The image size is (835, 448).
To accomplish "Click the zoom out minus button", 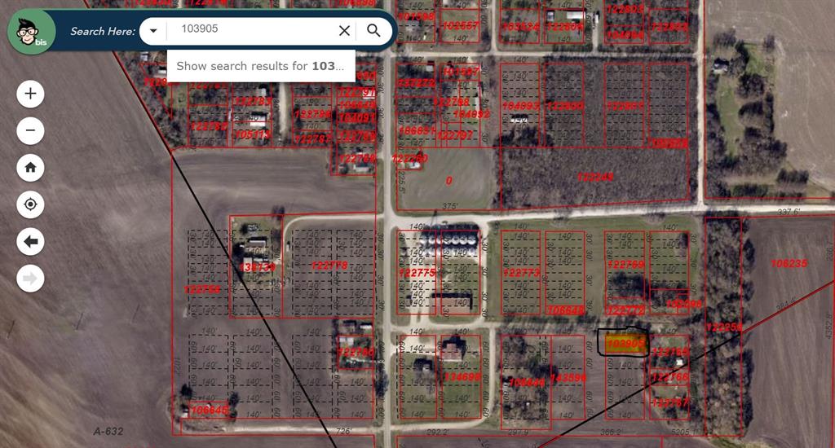I will pyautogui.click(x=30, y=130).
